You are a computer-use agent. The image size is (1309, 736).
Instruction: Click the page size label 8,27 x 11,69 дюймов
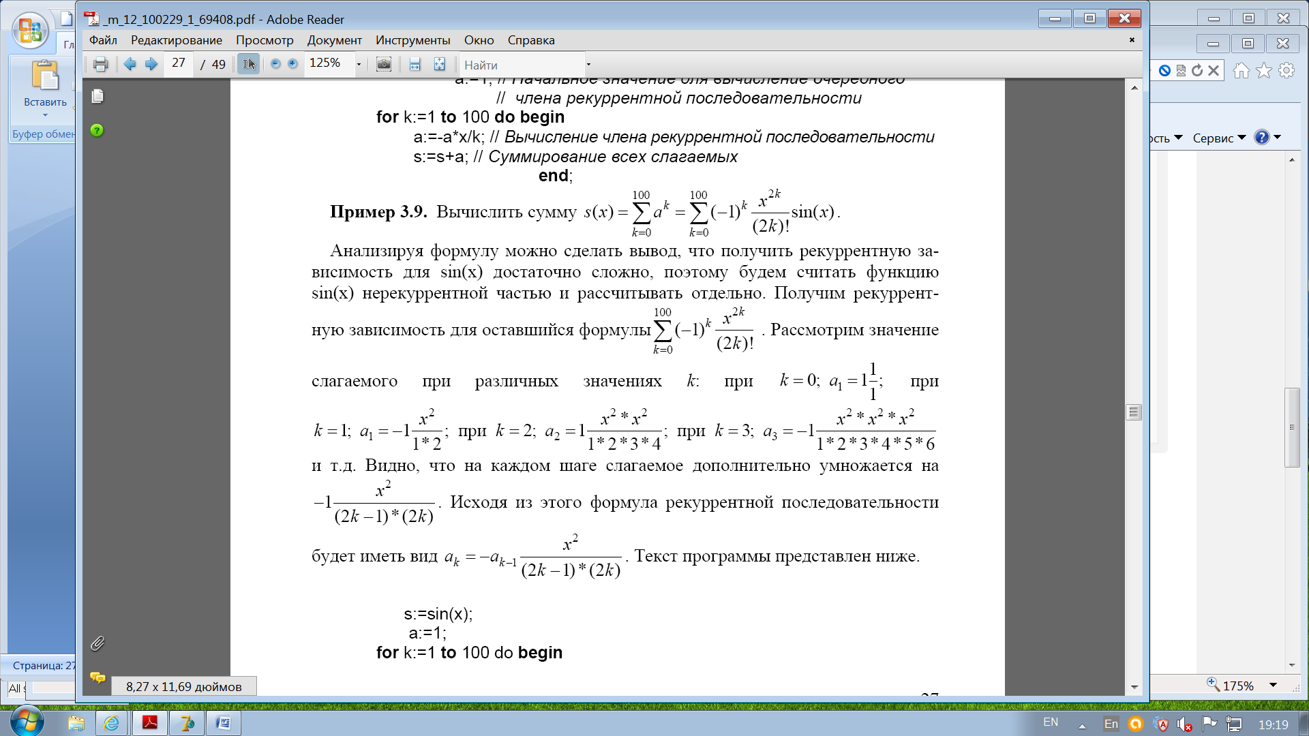coord(184,686)
